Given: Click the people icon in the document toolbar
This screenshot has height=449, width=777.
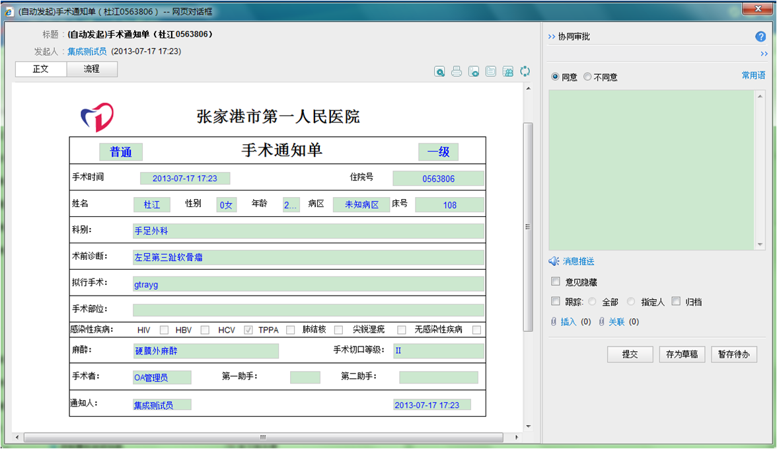Looking at the screenshot, I should [508, 71].
